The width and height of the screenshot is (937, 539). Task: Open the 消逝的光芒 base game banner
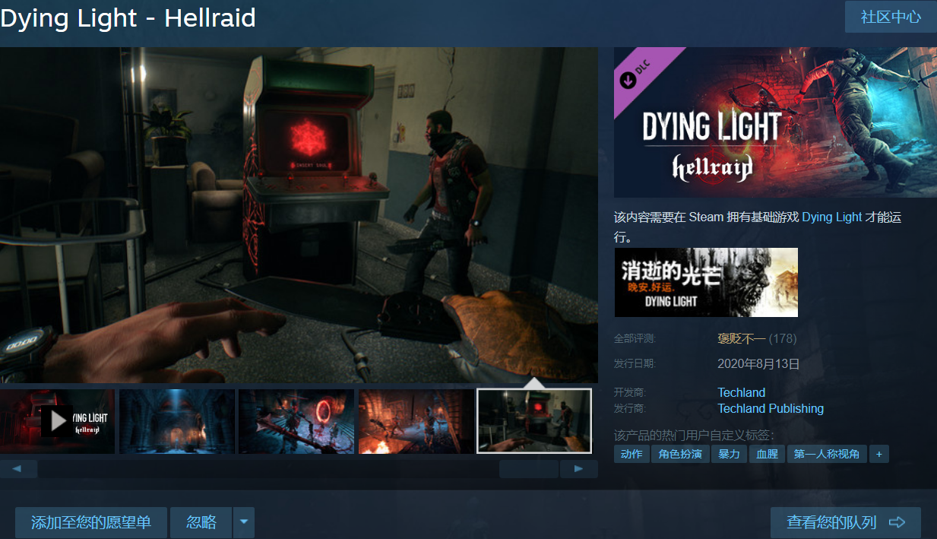tap(706, 282)
